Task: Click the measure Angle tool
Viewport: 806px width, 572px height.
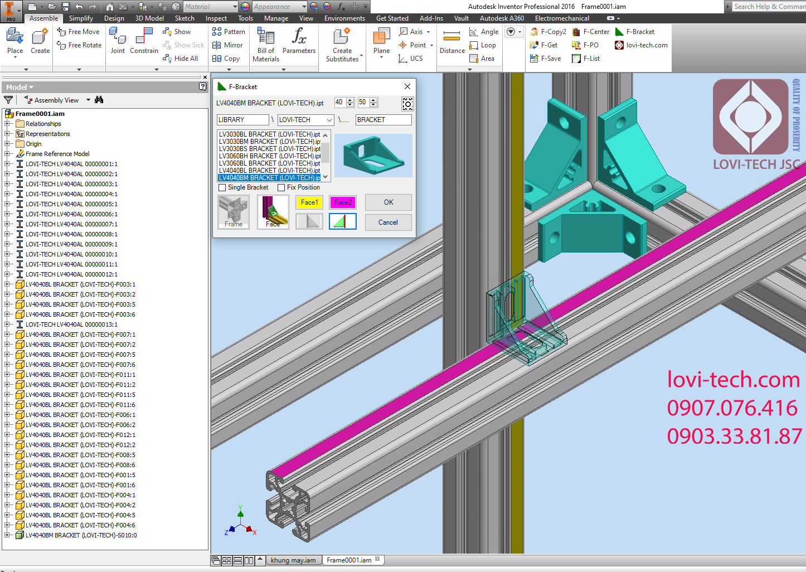Action: click(x=484, y=32)
